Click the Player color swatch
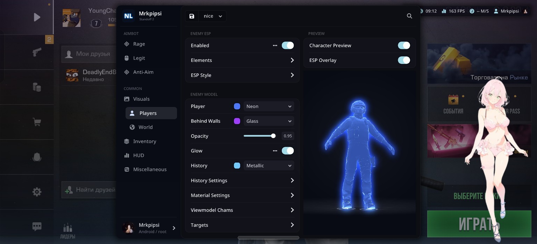537x244 pixels. click(237, 106)
